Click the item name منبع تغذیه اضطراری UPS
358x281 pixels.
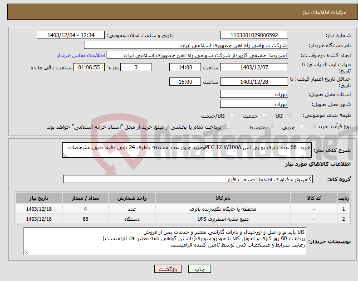[x=223, y=219]
